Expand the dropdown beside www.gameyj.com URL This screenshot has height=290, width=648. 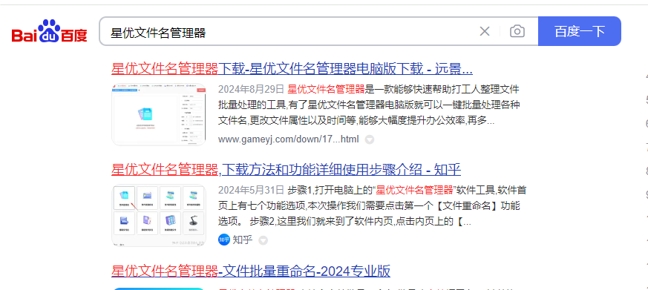pos(370,139)
